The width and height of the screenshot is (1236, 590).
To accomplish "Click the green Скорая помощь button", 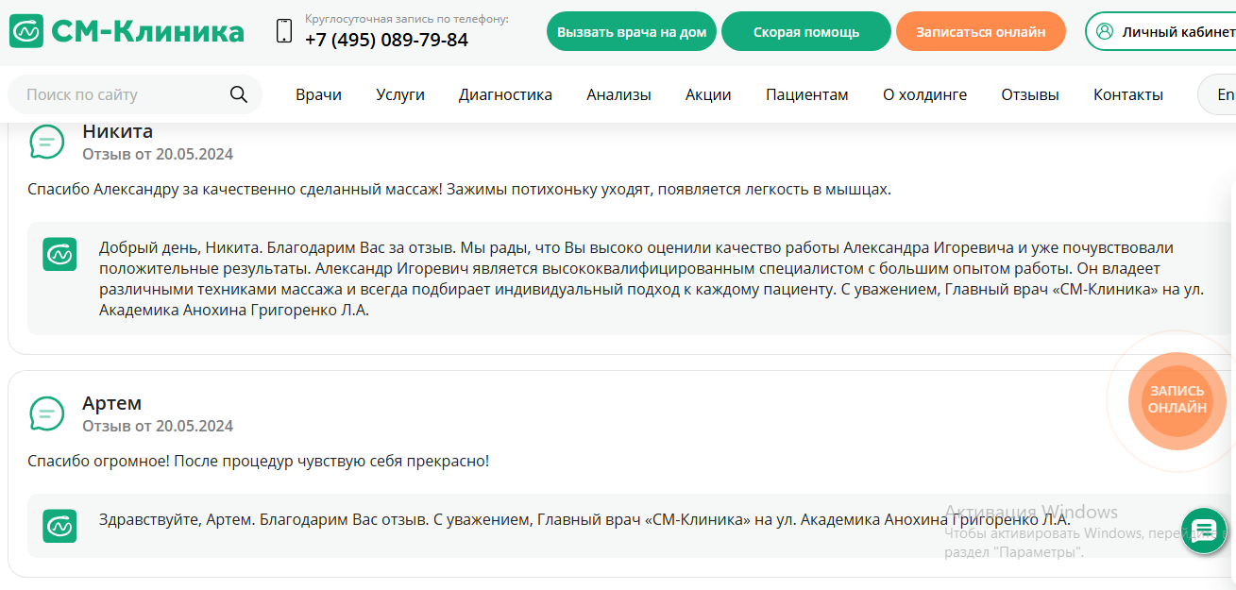I will [805, 30].
